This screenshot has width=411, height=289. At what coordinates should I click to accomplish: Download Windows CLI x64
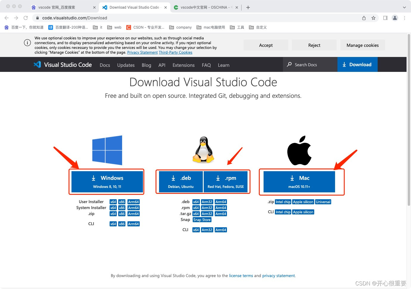113,224
